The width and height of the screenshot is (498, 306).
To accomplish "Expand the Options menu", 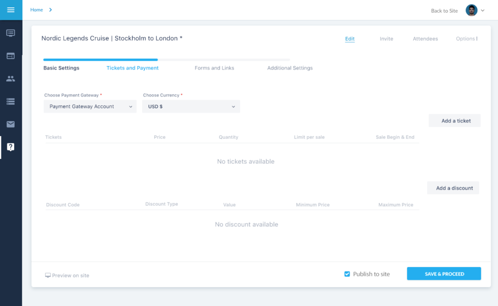I will [466, 39].
